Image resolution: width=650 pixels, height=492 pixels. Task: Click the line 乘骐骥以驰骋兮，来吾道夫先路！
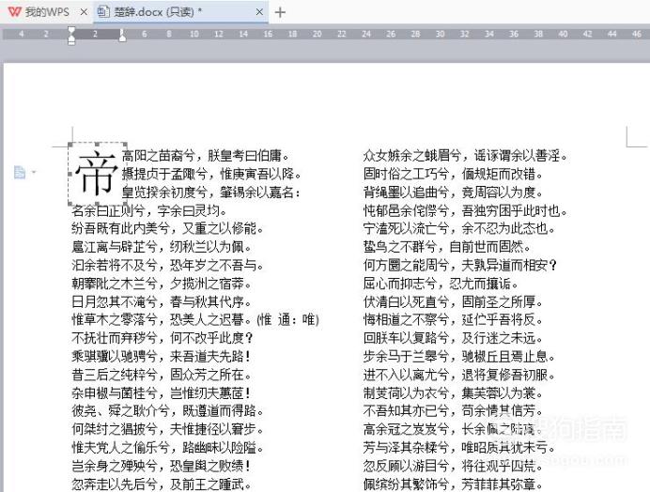[162, 357]
